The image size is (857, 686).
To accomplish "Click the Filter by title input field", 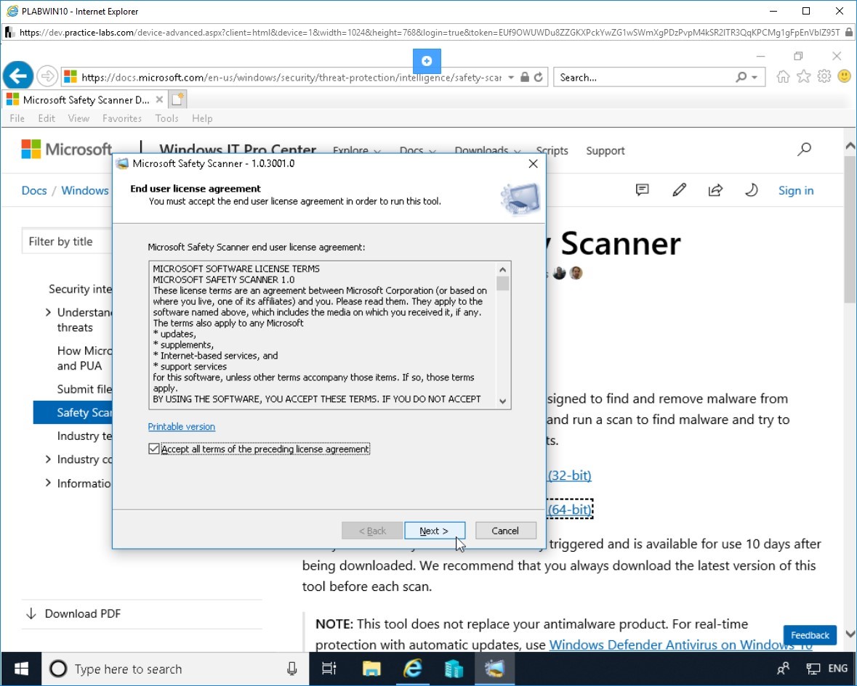I will point(67,241).
